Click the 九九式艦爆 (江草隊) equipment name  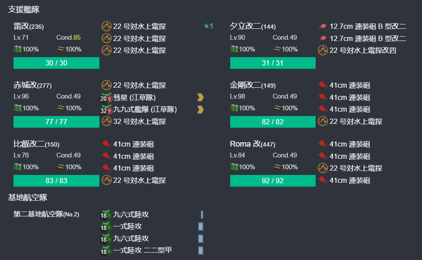pyautogui.click(x=145, y=109)
